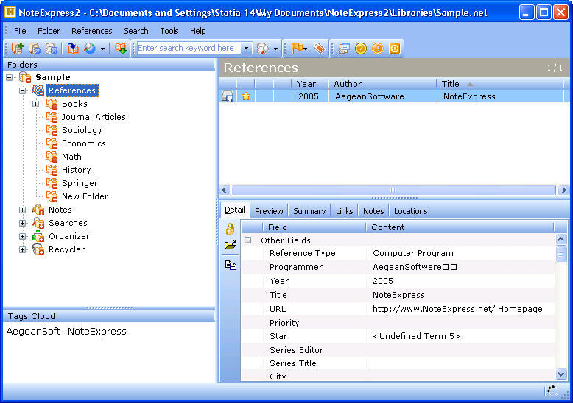Click the lock icon in Detail panel
Screen dimensions: 573x403
(x=230, y=229)
